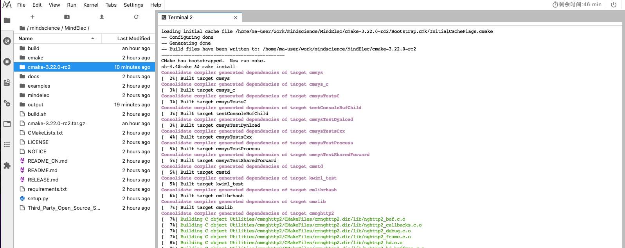Select the requirements.txt file
The image size is (625, 248).
pyautogui.click(x=85, y=189)
